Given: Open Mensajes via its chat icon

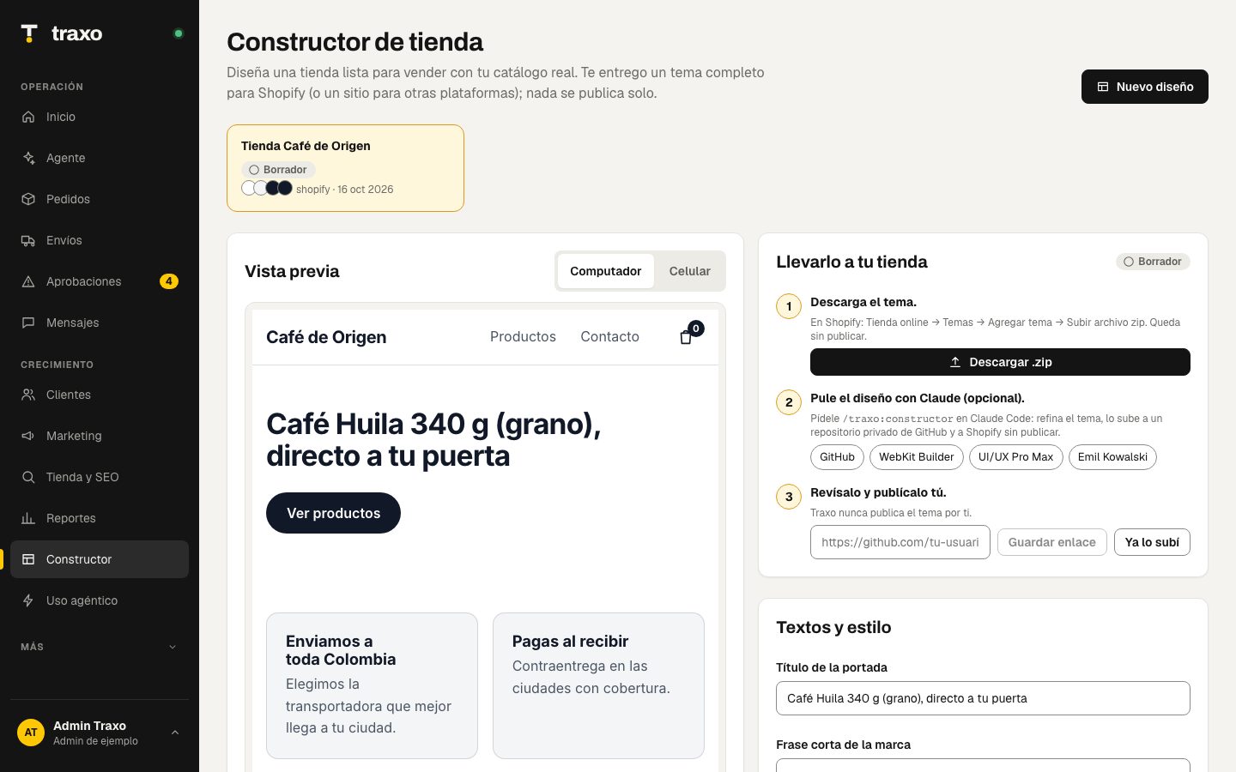Looking at the screenshot, I should click(x=28, y=323).
